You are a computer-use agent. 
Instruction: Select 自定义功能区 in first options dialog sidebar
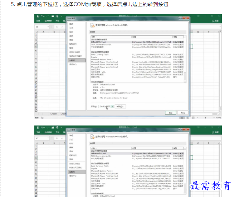pyautogui.click(x=75, y=52)
